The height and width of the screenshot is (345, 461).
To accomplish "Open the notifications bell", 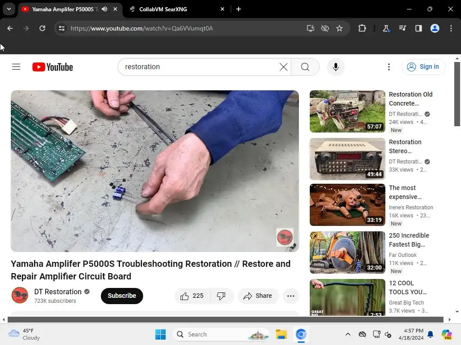I will point(430,334).
